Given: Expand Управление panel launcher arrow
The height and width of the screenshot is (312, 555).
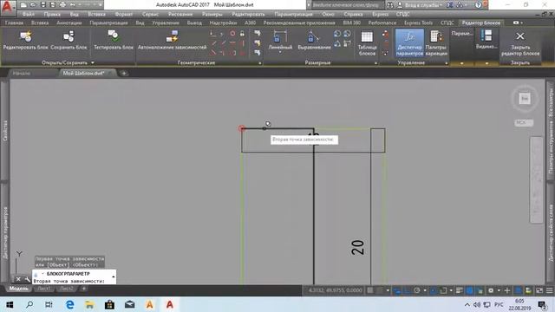Looking at the screenshot, I should [447, 63].
